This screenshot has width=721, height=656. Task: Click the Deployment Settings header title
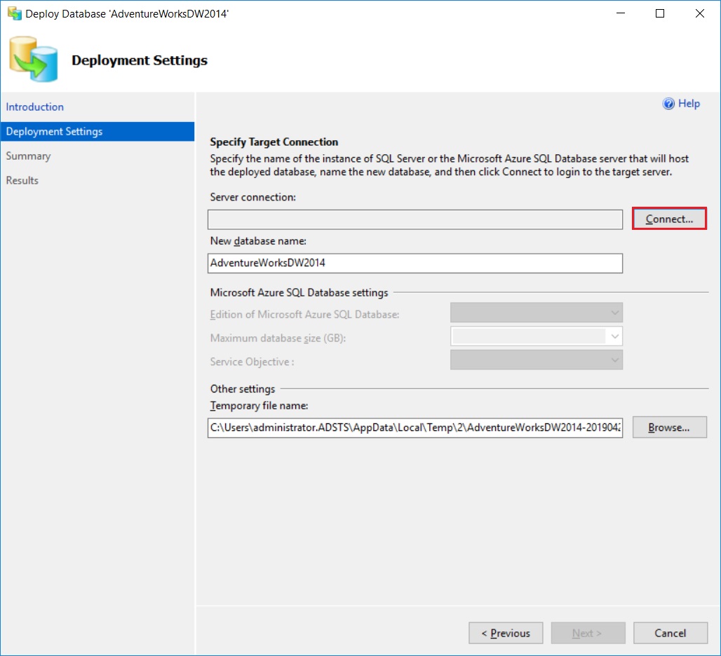pos(140,60)
